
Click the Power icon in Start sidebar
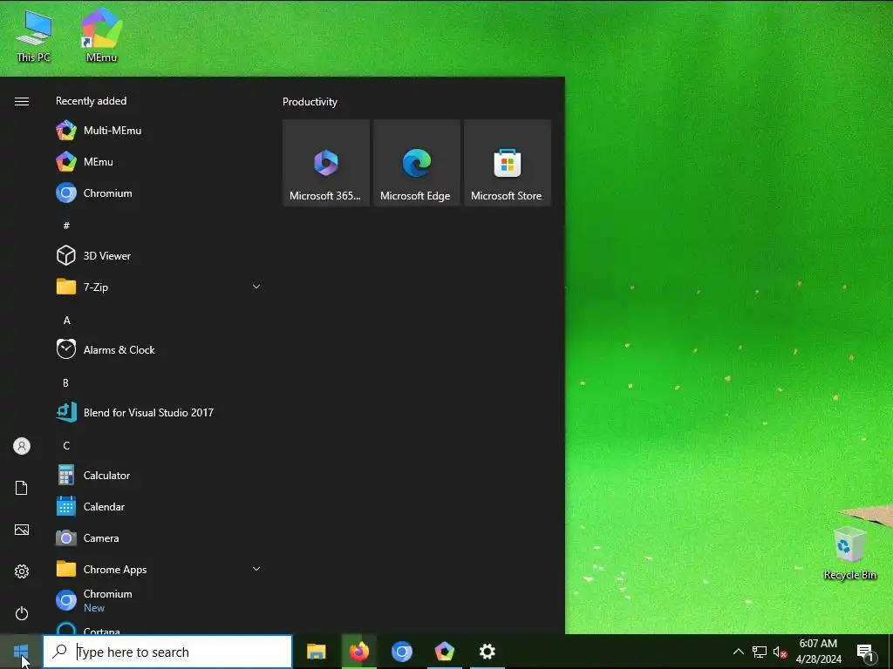22,613
